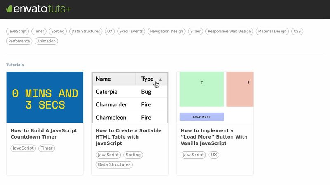Screen dimensions: 330x185
Task: Open 'How to Implement a Load More Button'
Action: click(x=214, y=137)
